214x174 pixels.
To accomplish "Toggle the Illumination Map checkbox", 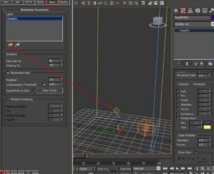I will [8, 73].
